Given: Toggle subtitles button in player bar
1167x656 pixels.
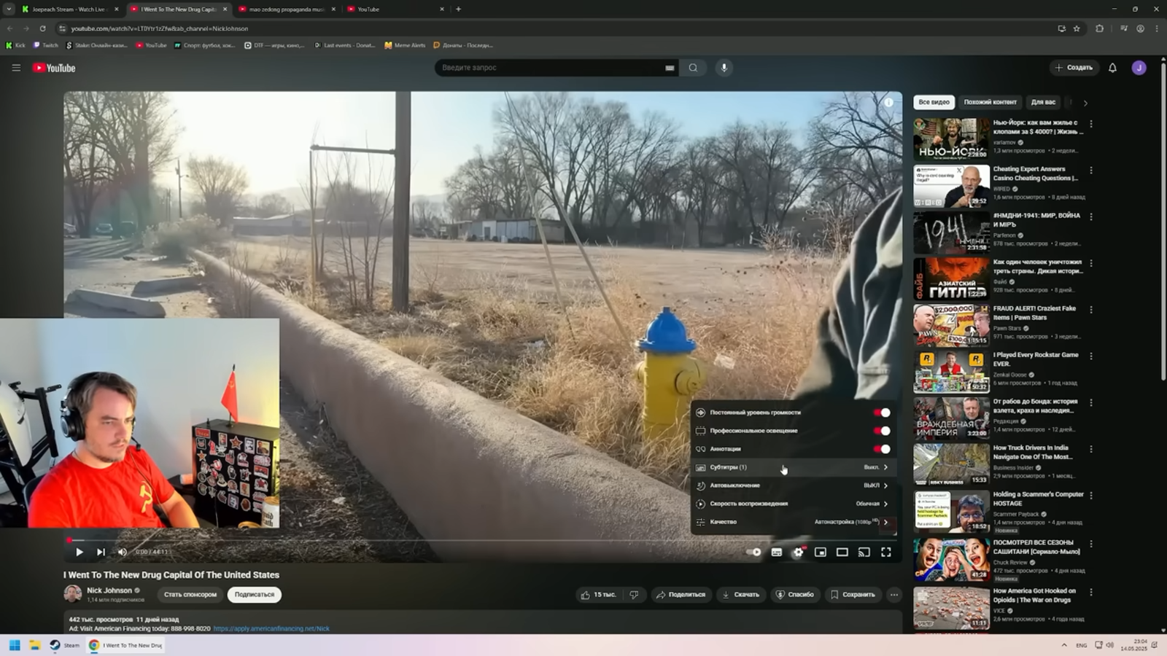Looking at the screenshot, I should point(777,552).
